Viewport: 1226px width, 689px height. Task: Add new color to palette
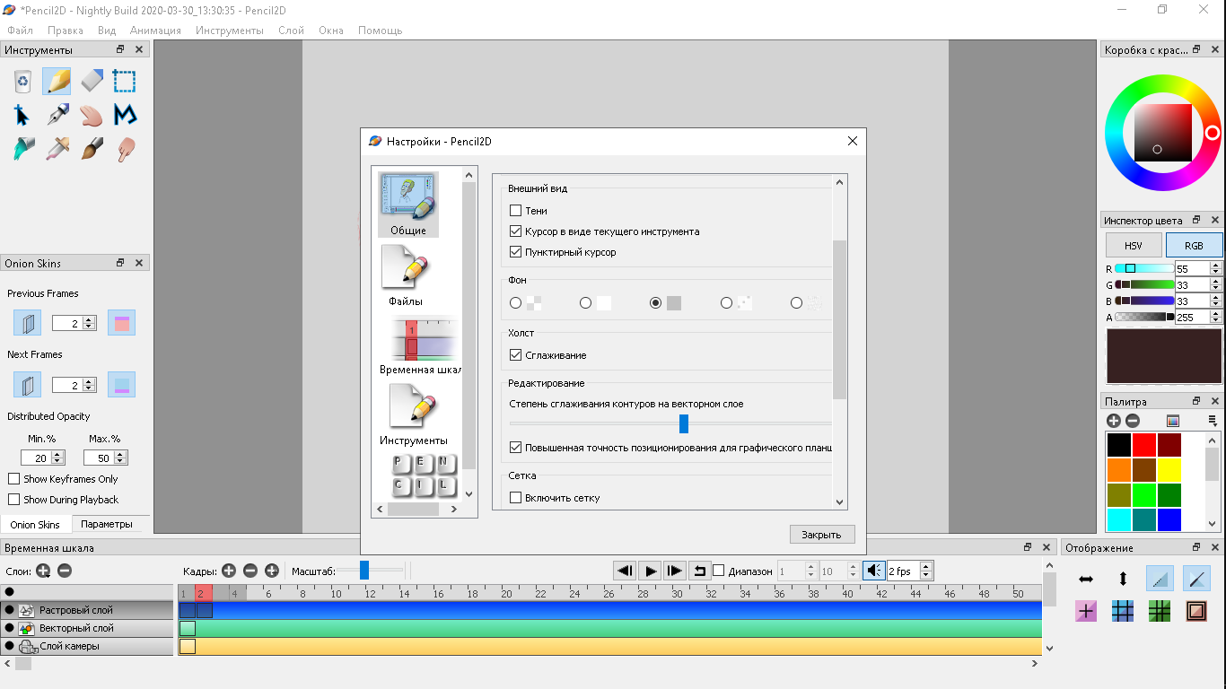(x=1114, y=421)
